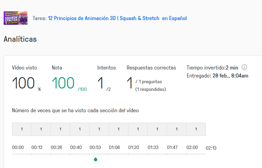Click the Respuestas correctas count
262x168 pixels.
click(130, 83)
